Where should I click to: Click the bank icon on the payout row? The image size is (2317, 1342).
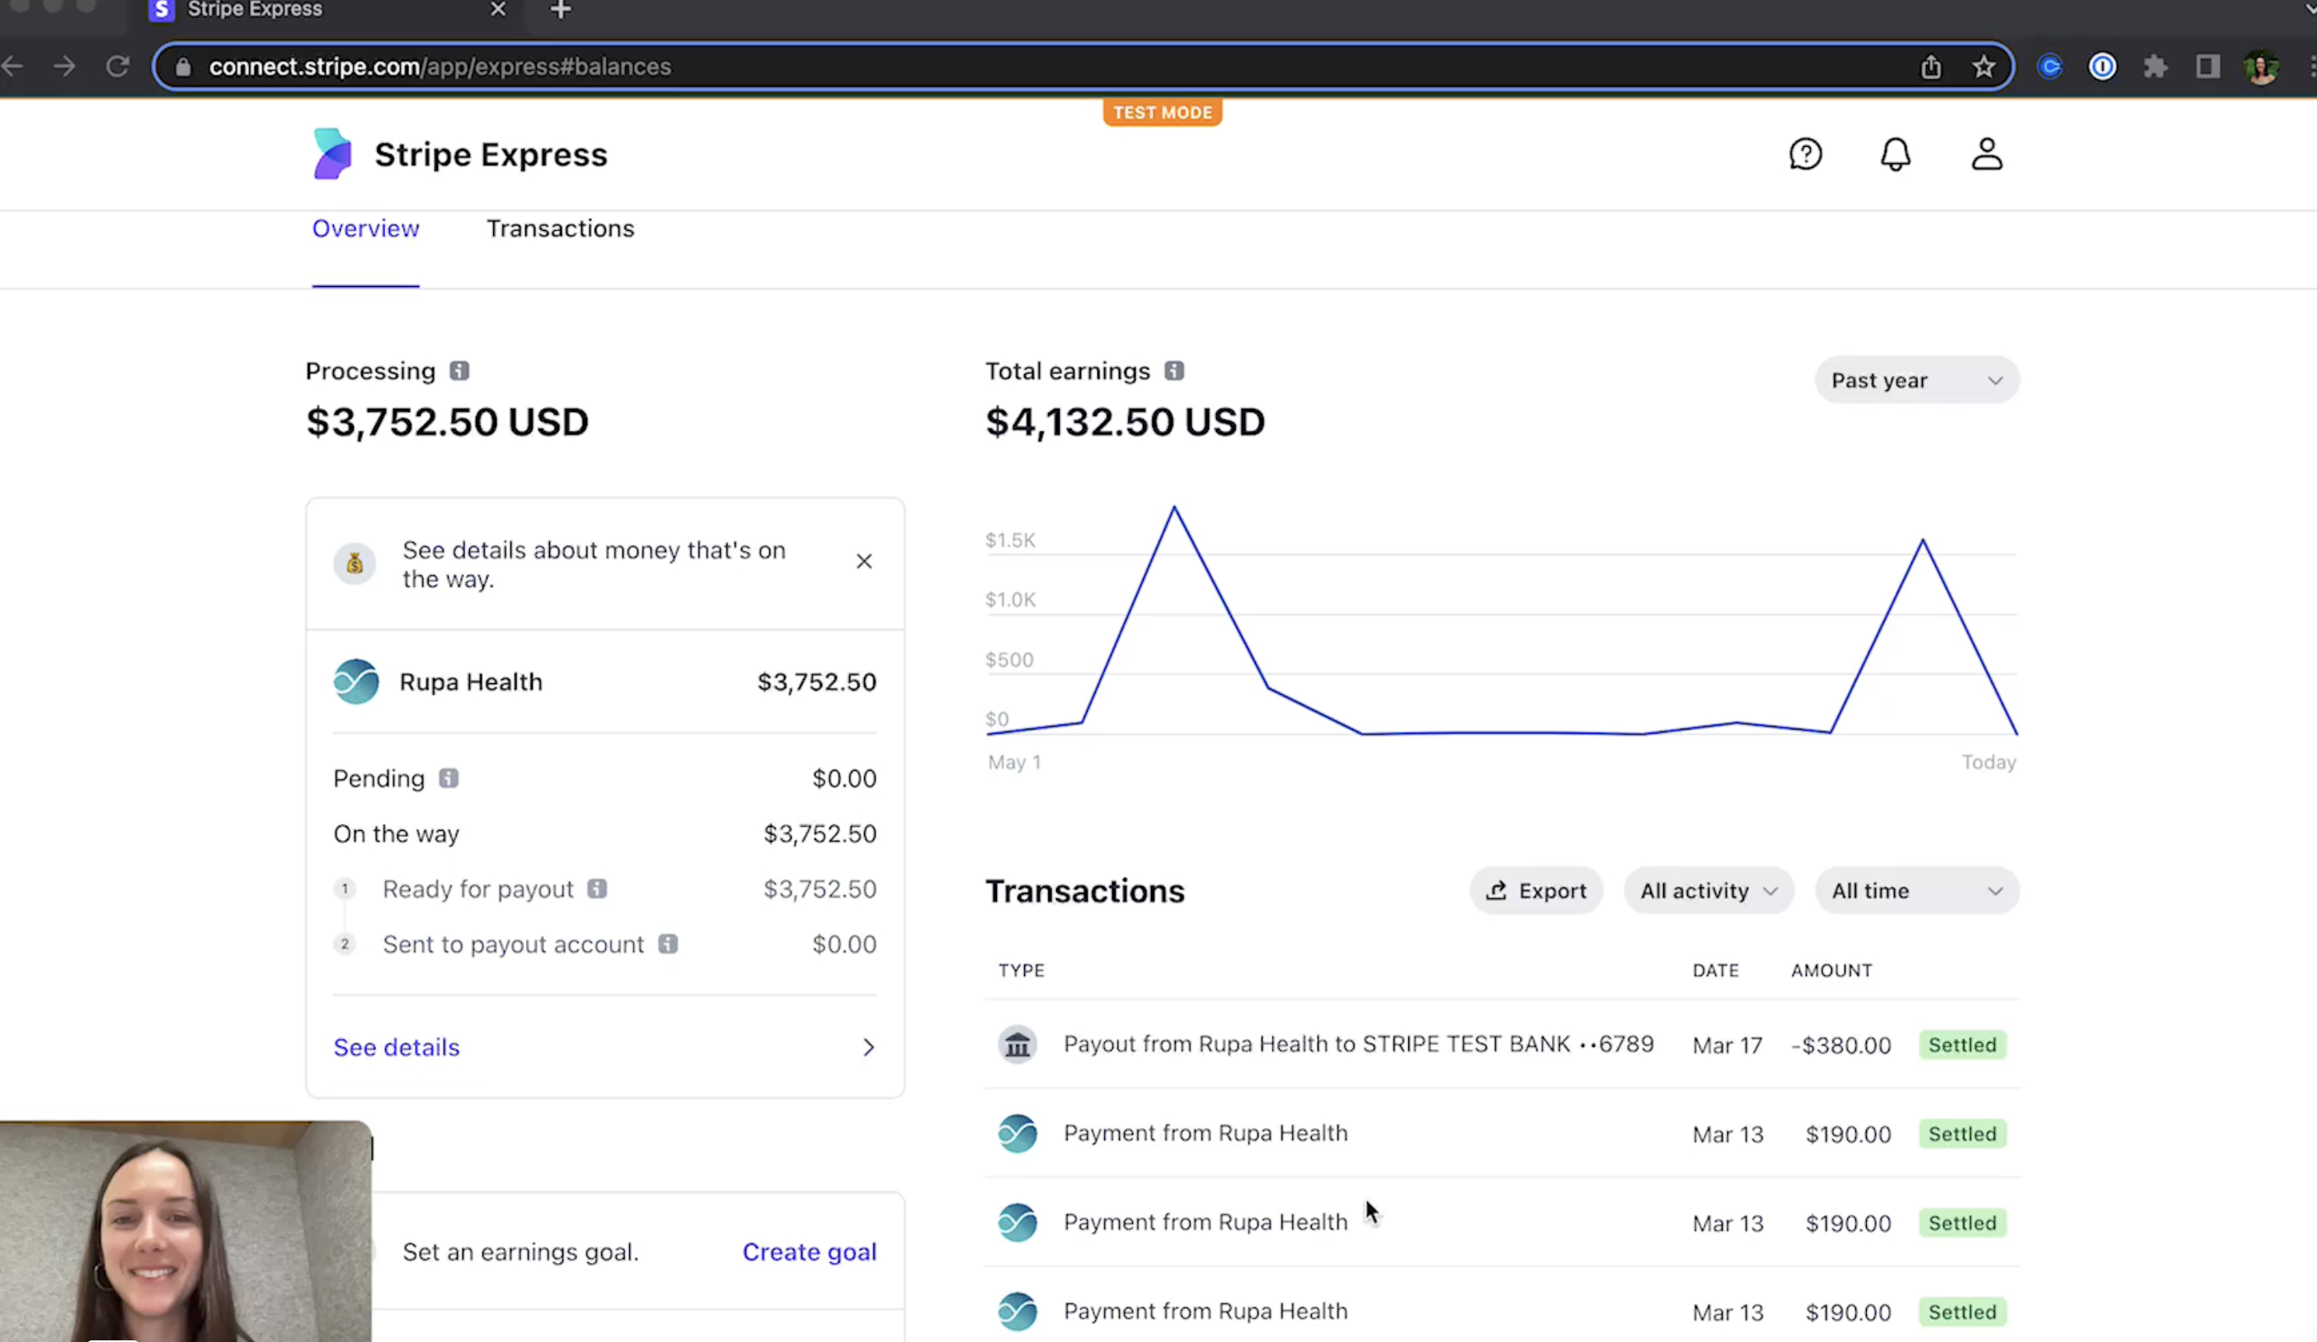point(1017,1044)
